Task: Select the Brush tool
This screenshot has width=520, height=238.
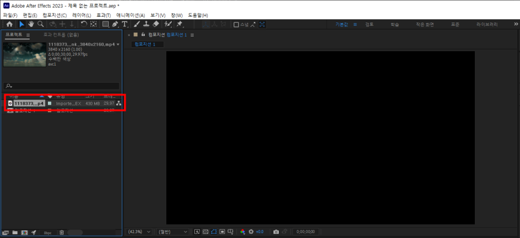Action: point(137,24)
